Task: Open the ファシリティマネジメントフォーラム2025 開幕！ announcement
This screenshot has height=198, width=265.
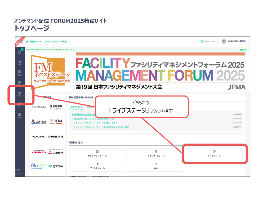Action: 95,123
